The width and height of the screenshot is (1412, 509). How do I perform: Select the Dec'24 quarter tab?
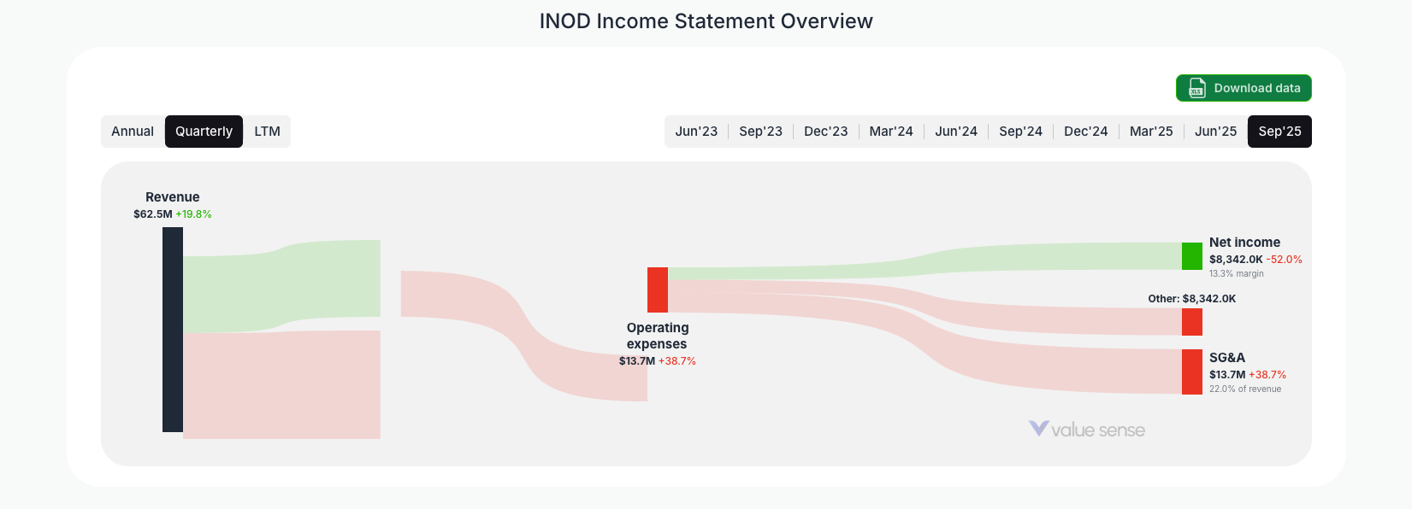(1085, 131)
